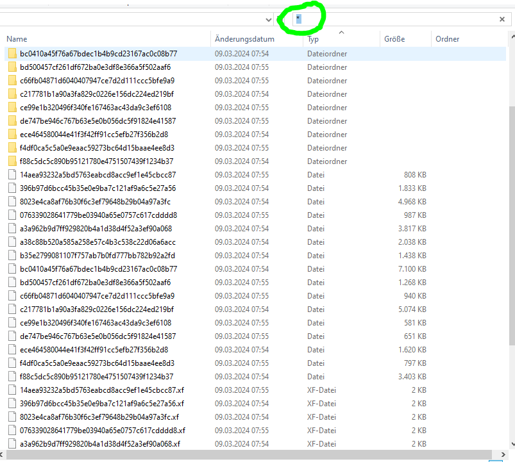
Task: Click the Ordner column header
Action: tap(447, 39)
